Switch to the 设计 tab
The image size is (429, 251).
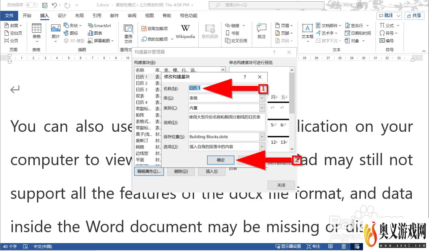[62, 16]
